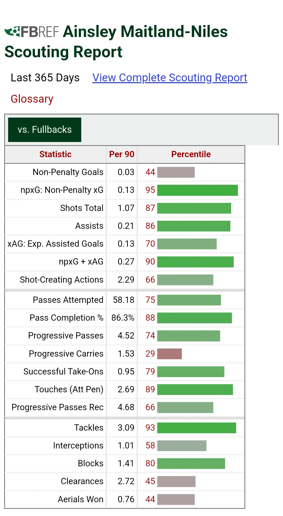This screenshot has height=516, width=283.
Task: Click the Non-Penalty Goals percentile bar
Action: coord(176,172)
